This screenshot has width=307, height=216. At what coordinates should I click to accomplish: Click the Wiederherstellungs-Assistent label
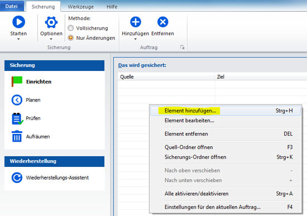point(57,177)
